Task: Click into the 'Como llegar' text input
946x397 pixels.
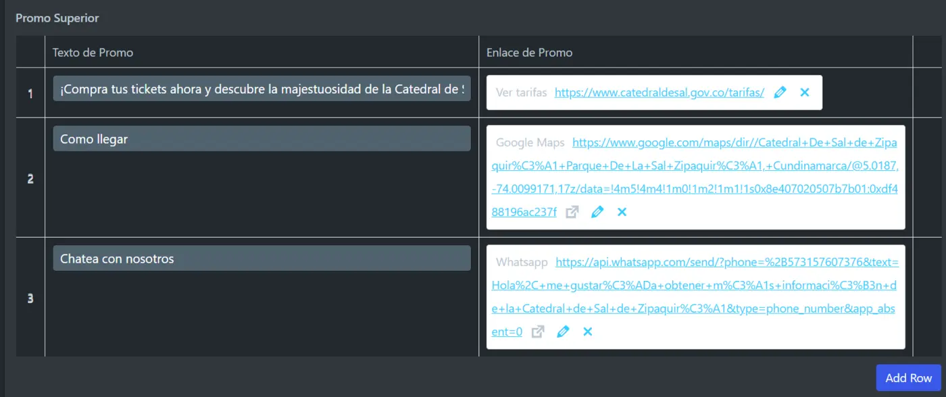Action: tap(262, 139)
